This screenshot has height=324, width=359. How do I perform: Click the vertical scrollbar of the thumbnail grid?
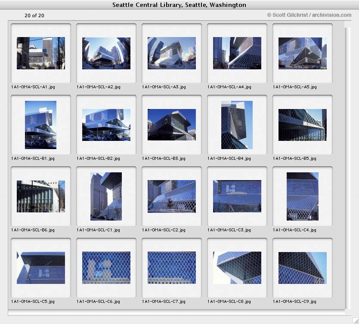(x=347, y=168)
